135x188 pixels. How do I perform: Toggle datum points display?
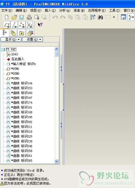pos(22,25)
